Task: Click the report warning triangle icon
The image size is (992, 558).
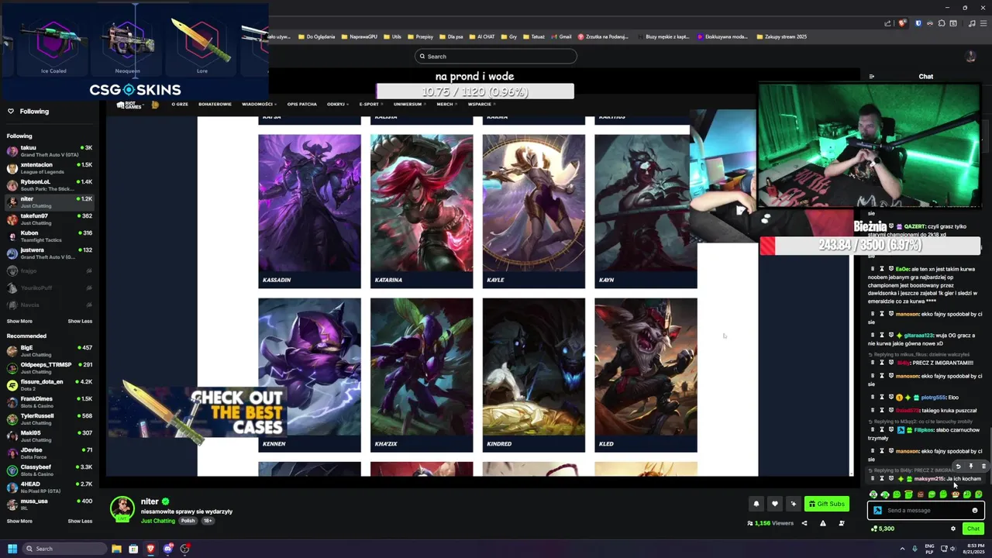Action: pos(823,523)
